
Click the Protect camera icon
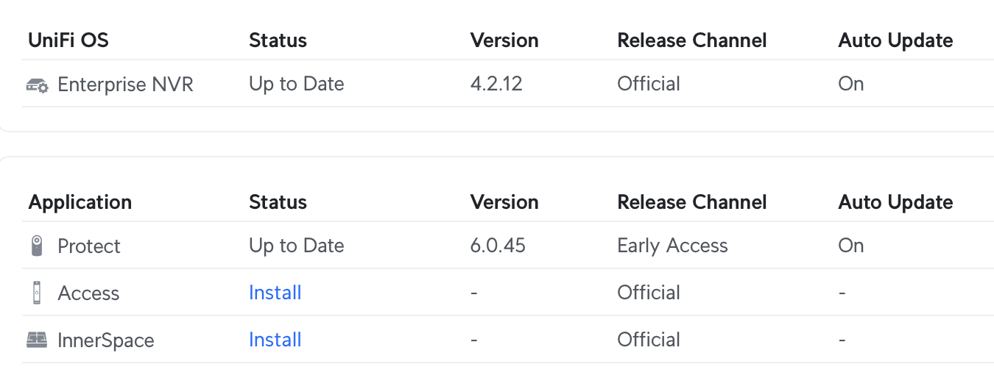37,246
